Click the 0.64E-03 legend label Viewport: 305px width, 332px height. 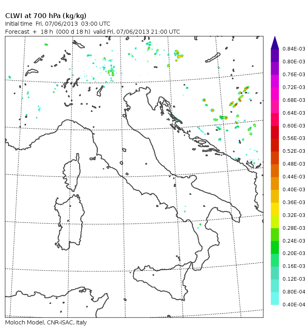click(294, 113)
